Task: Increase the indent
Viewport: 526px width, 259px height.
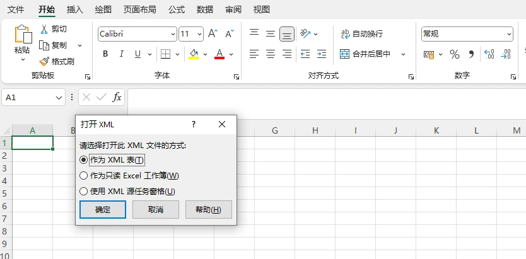Action: [x=322, y=54]
